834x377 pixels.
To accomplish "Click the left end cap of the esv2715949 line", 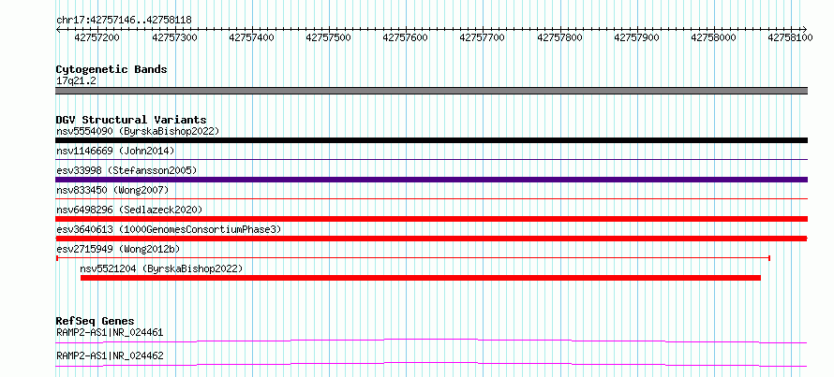I will click(57, 258).
